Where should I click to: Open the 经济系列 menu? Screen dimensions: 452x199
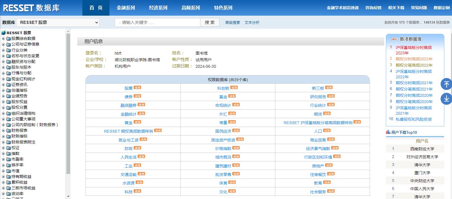pos(158,8)
